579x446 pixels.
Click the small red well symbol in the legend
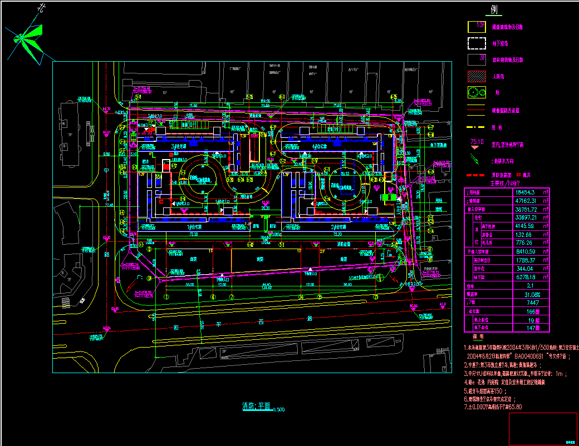point(518,175)
